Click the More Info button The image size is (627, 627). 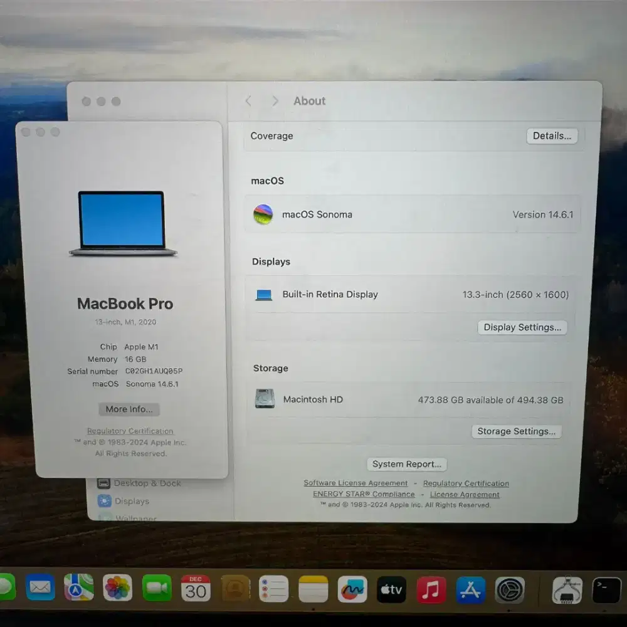(129, 409)
